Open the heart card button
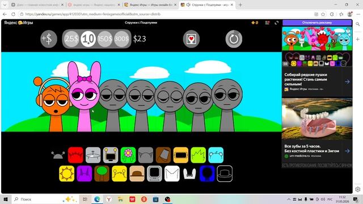The image size is (363, 204). pos(191,39)
